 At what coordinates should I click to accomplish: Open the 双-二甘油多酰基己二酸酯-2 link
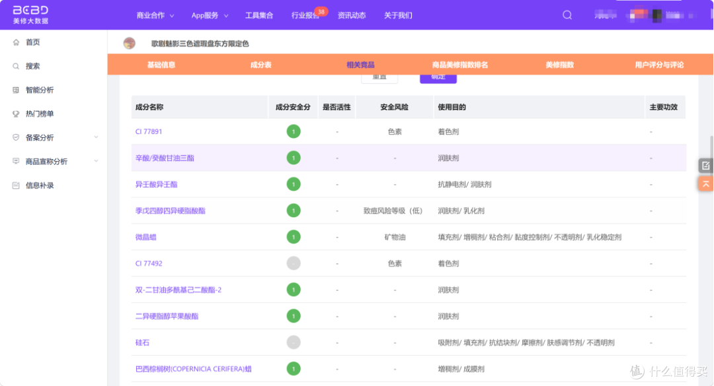pos(178,290)
